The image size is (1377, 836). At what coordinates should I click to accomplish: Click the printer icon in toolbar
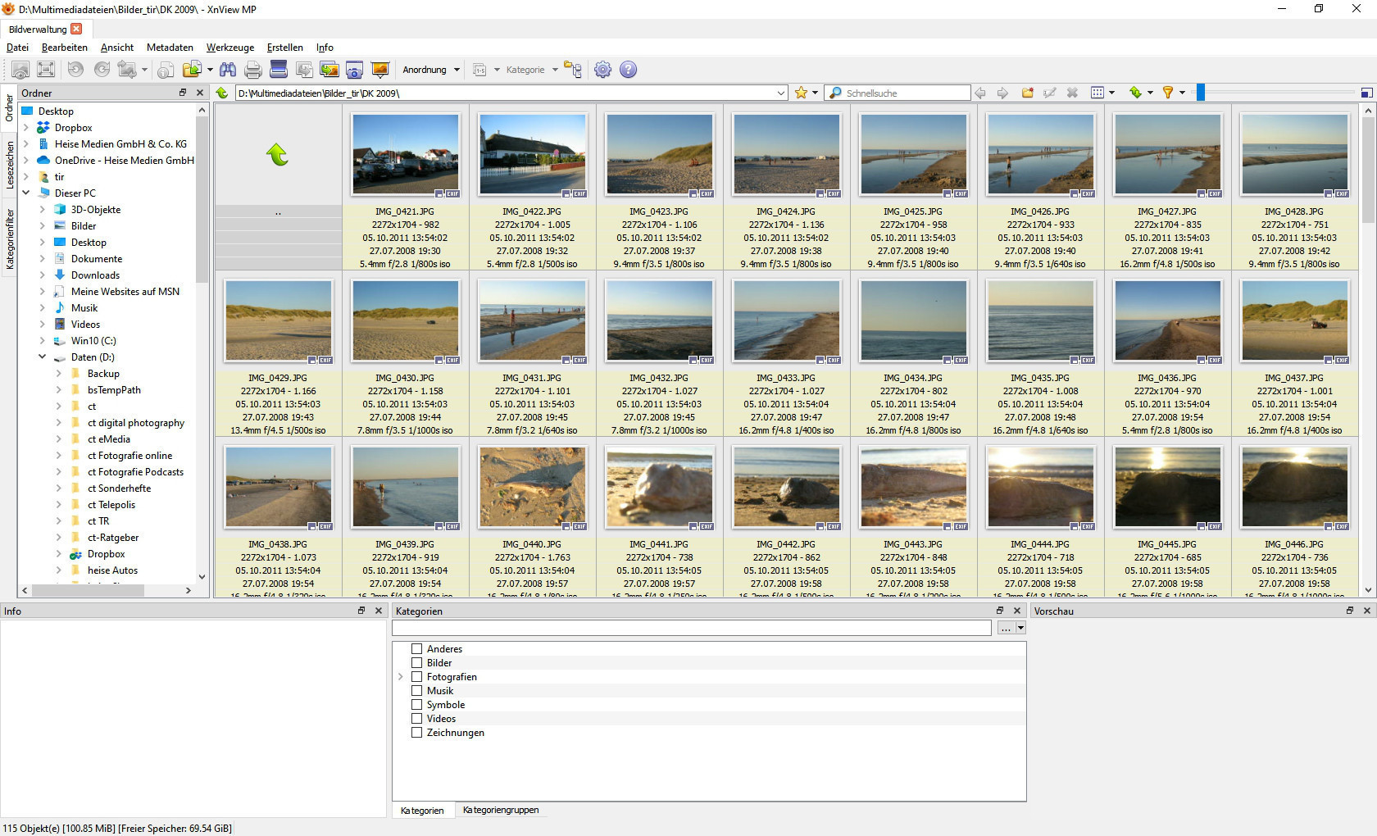tap(253, 70)
